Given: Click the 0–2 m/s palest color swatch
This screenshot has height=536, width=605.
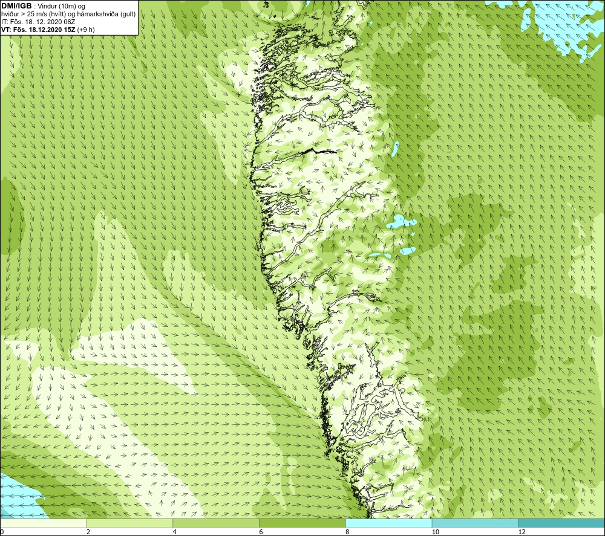Looking at the screenshot, I should (43, 523).
